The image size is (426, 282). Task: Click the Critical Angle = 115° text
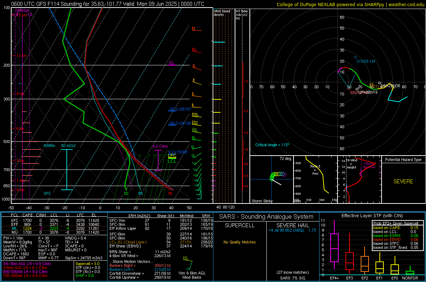(x=272, y=145)
